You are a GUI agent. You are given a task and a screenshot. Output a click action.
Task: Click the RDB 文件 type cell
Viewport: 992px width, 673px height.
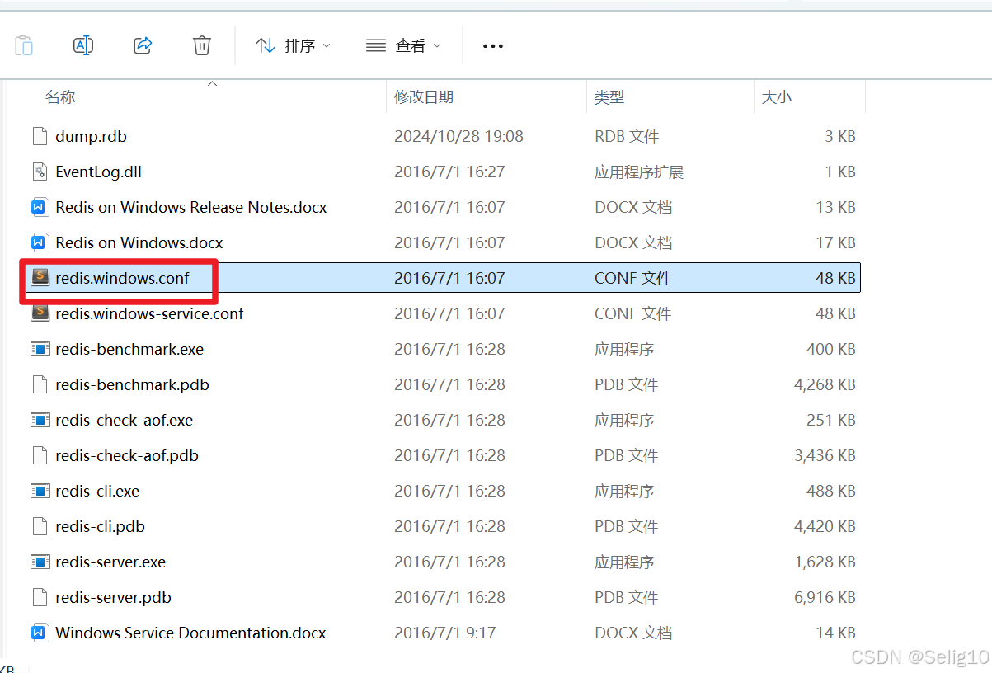click(x=627, y=136)
